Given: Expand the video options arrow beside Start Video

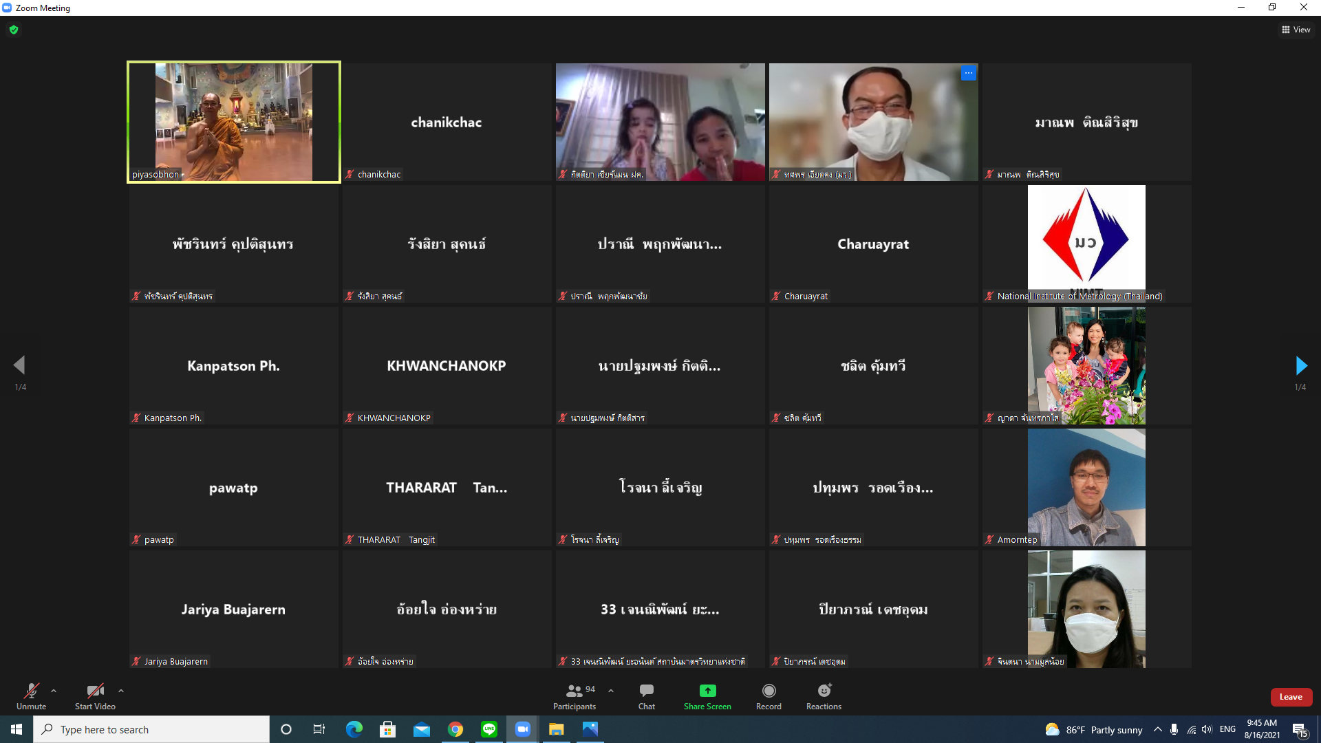Looking at the screenshot, I should coord(121,691).
